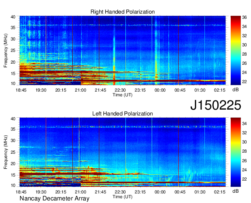Click the 30 MHz tick on the bottom frequency axis

click(13, 140)
